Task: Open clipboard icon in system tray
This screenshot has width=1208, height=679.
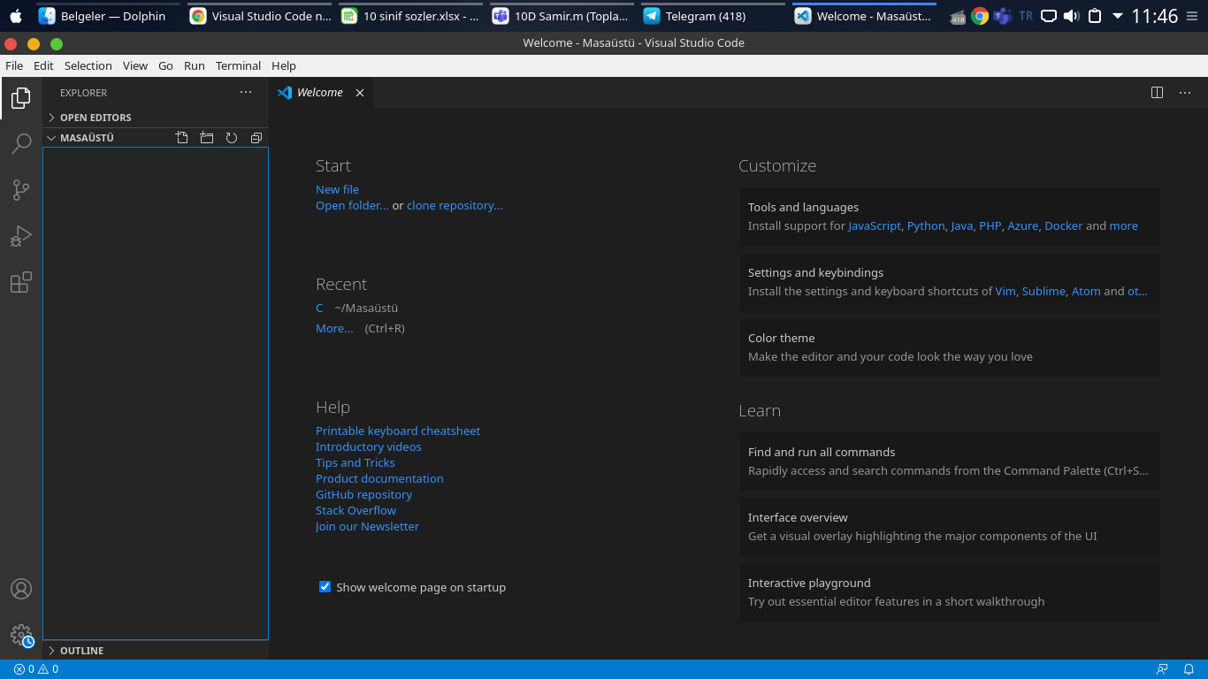Action: (x=1095, y=16)
